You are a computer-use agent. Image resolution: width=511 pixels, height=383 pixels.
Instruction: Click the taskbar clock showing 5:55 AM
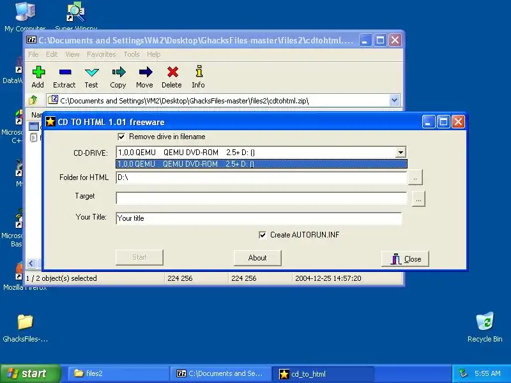click(x=487, y=373)
